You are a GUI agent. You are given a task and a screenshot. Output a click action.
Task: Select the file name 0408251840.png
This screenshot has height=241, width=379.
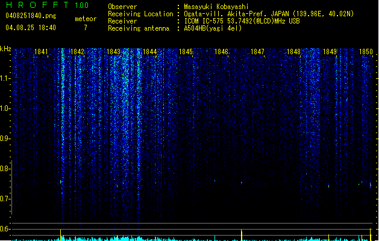[x=31, y=16]
